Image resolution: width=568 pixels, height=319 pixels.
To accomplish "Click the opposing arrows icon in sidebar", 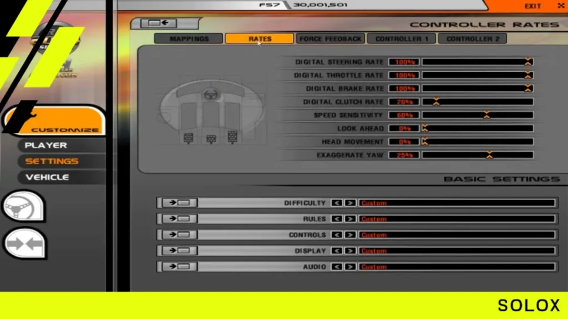I will click(24, 244).
